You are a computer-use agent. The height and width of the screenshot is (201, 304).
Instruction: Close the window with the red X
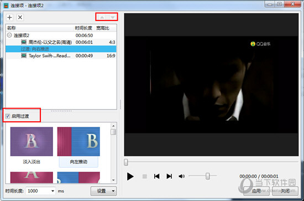click(293, 4)
